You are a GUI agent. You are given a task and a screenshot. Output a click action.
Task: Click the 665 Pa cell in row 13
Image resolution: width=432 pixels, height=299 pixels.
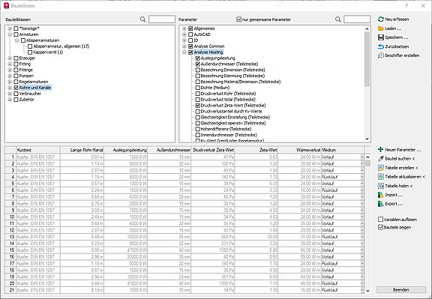213,237
